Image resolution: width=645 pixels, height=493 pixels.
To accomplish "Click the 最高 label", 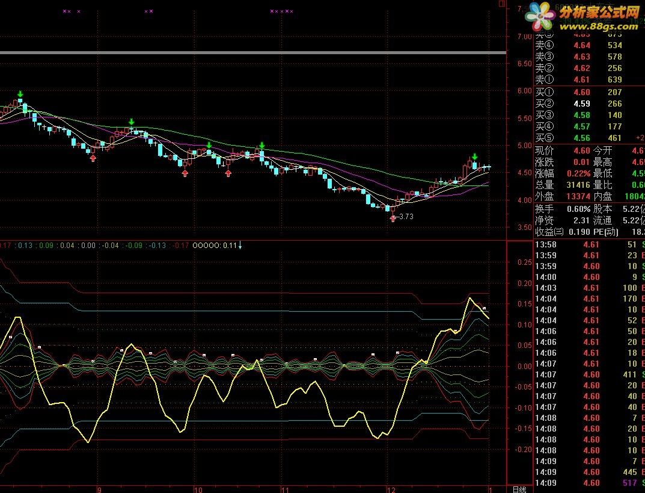I will click(603, 163).
